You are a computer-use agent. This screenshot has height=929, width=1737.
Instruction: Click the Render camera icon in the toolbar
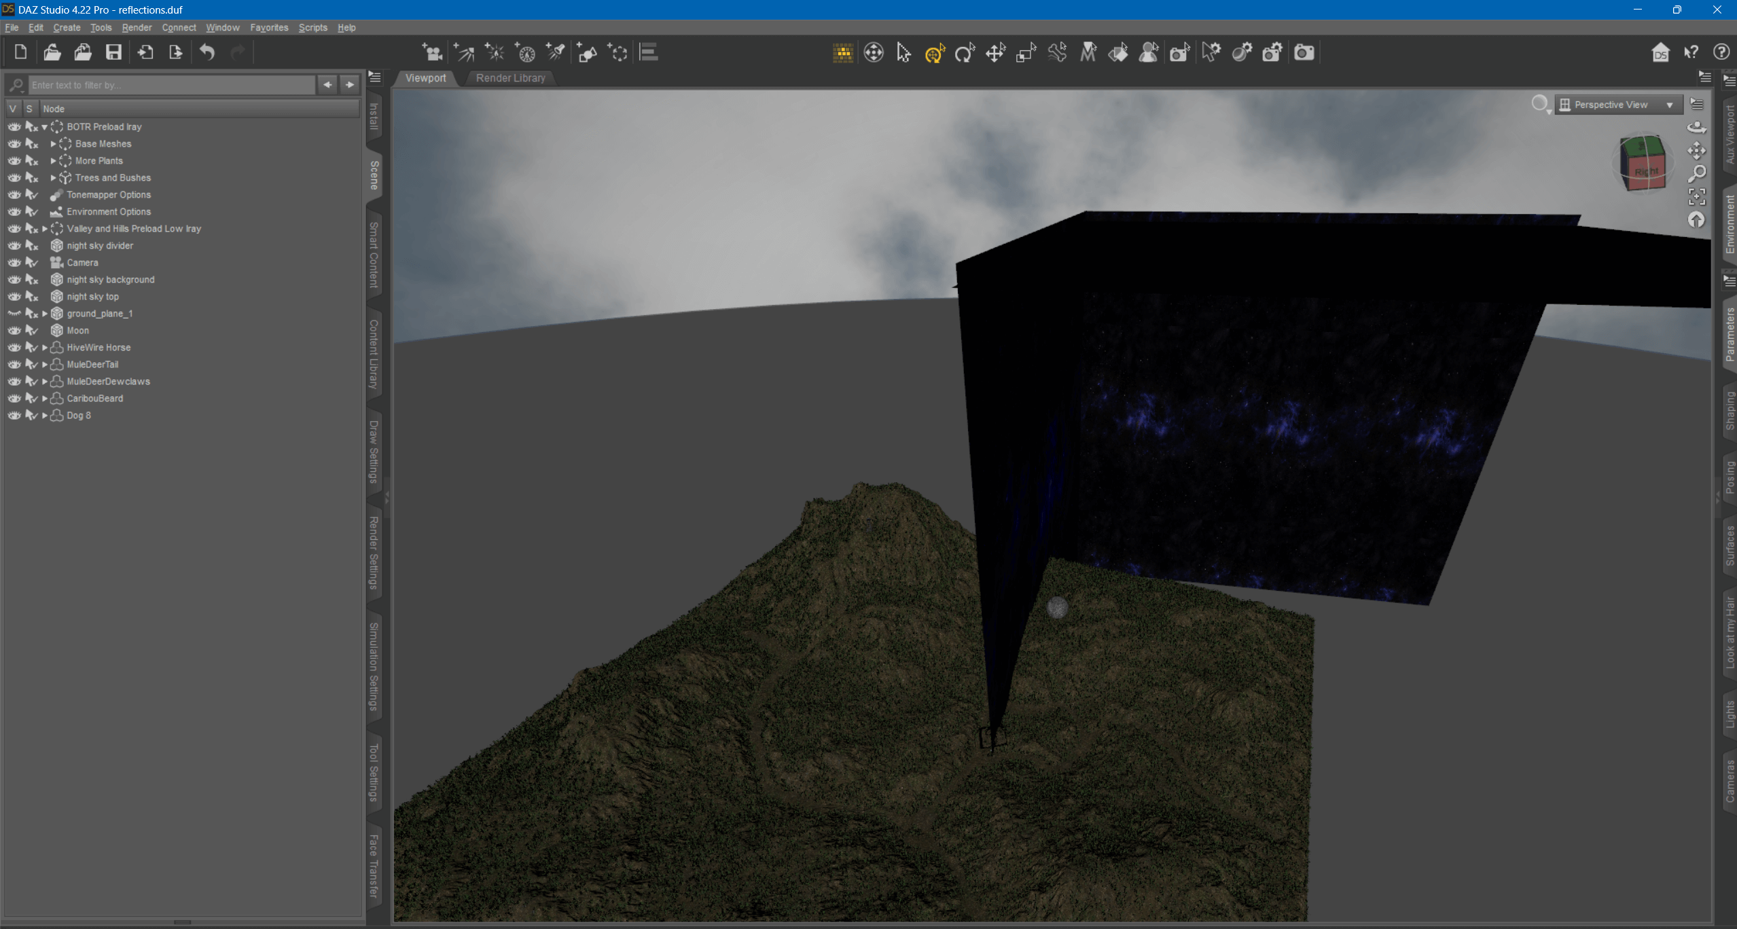[x=1304, y=53]
